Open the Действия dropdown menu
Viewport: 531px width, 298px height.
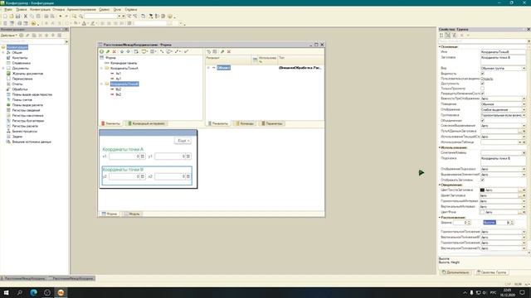click(x=9, y=35)
